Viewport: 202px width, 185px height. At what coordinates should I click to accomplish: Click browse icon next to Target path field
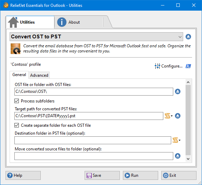(178, 116)
